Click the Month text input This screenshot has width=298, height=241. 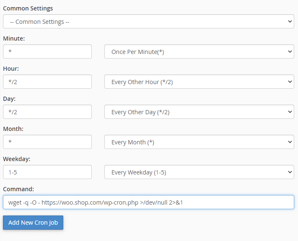tap(47, 142)
